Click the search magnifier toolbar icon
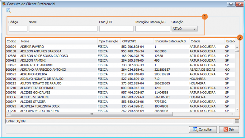 (9, 11)
